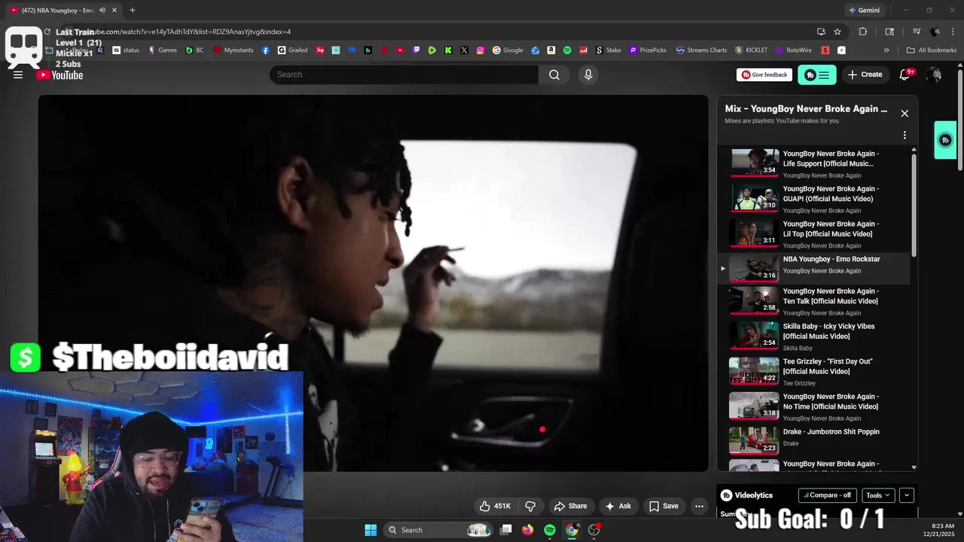Screen dimensions: 964x542
Task: Open the Facebook bookmark icon
Action: point(266,50)
